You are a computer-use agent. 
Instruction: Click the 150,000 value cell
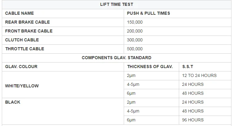tap(135, 22)
